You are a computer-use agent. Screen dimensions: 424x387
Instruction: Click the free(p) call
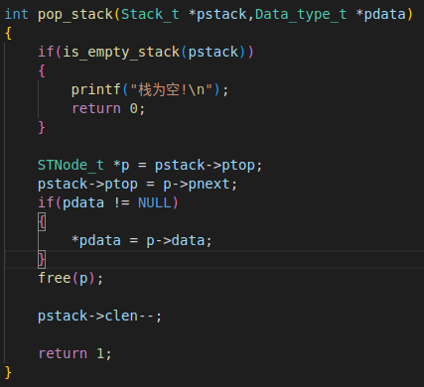point(71,278)
